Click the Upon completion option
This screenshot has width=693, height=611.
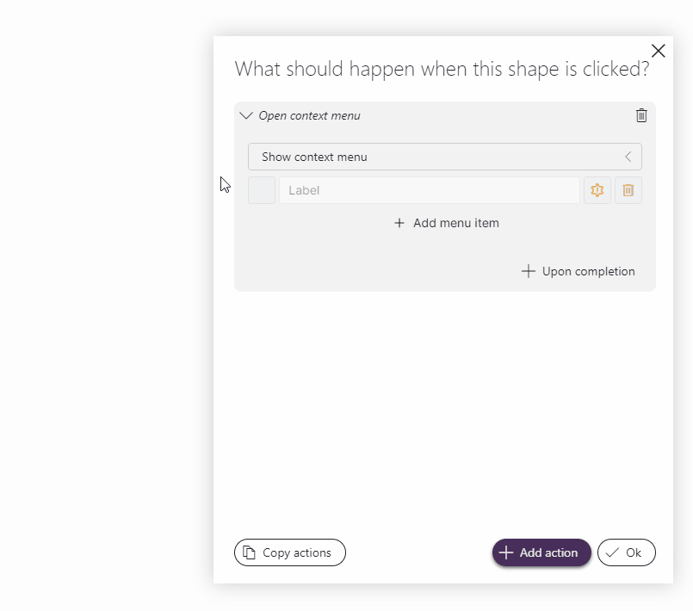(579, 271)
